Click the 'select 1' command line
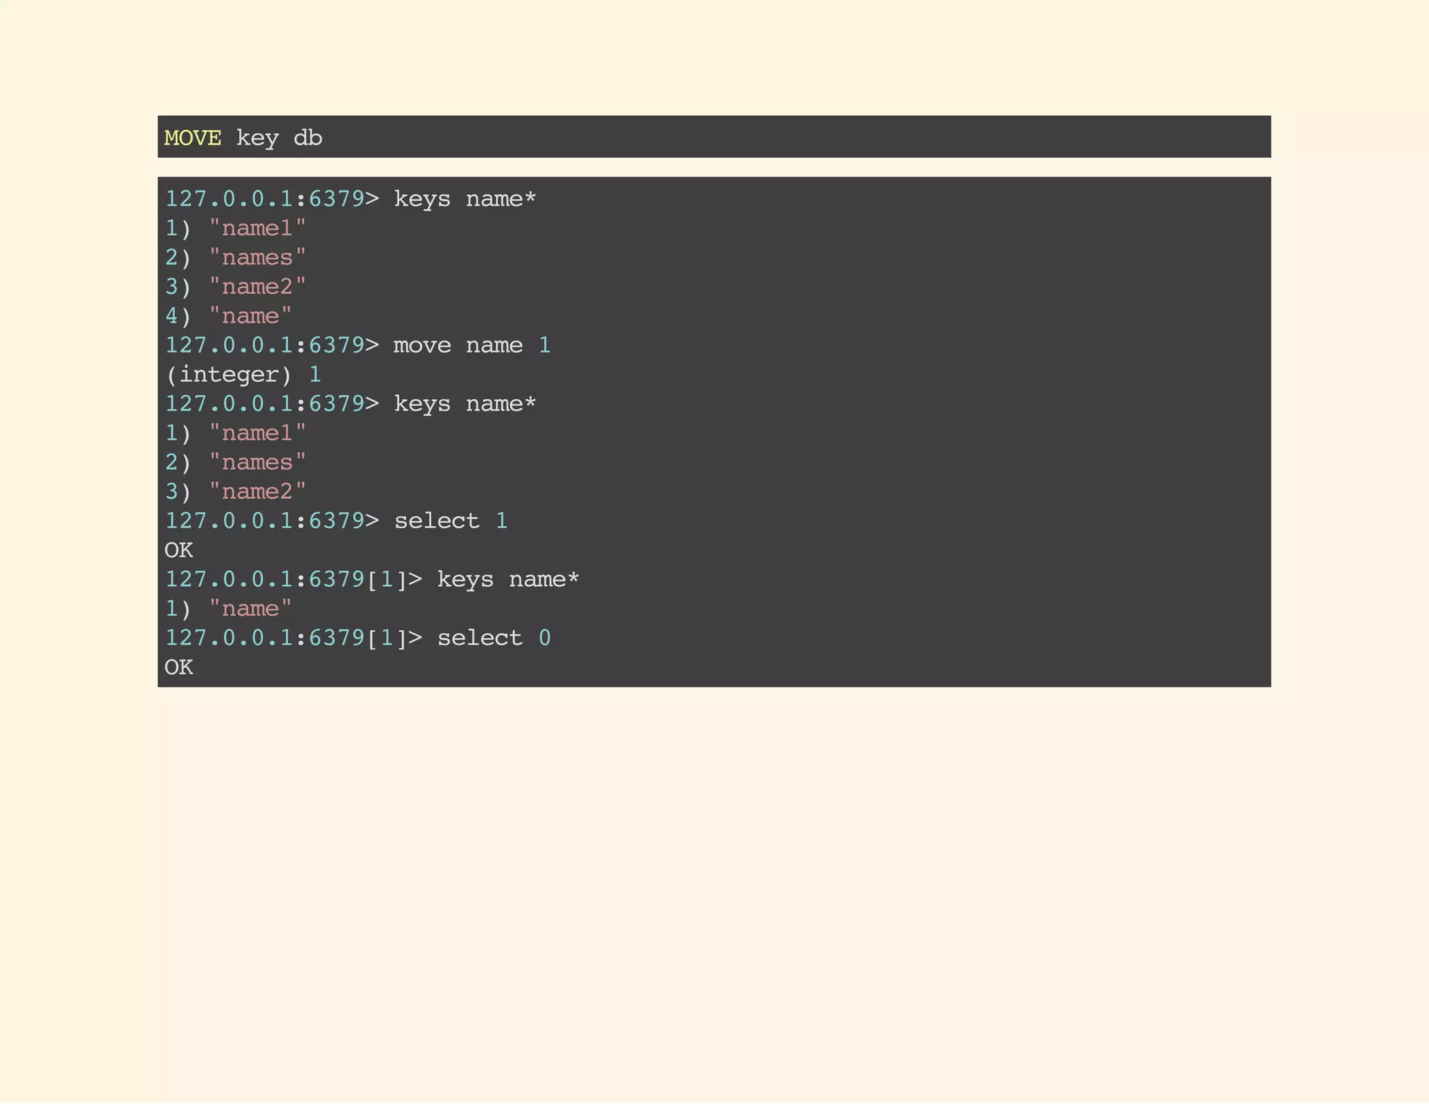Screen dimensions: 1429x1104 coord(451,521)
